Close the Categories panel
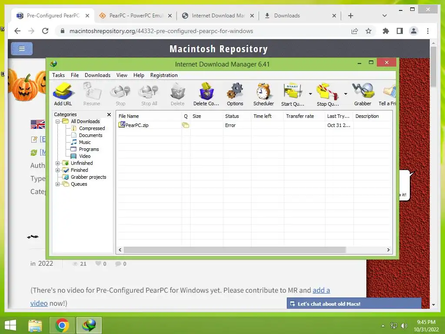This screenshot has width=445, height=334. click(x=109, y=114)
